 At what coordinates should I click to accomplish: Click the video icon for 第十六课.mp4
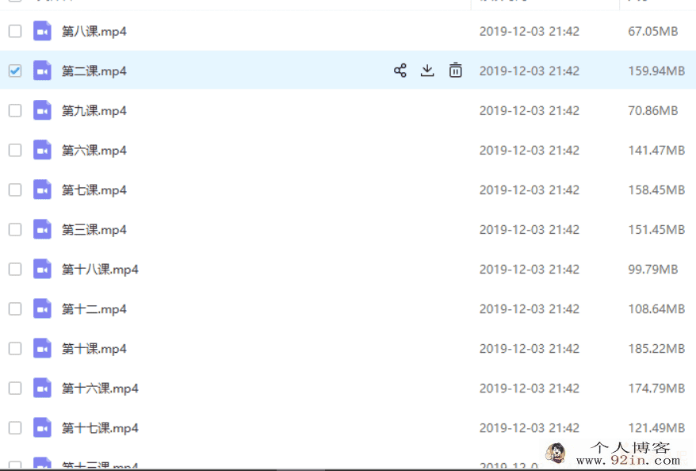42,388
